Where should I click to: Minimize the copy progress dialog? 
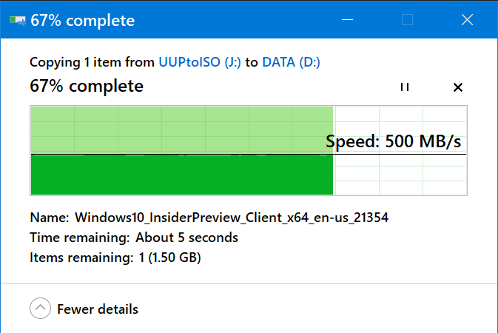click(x=347, y=20)
